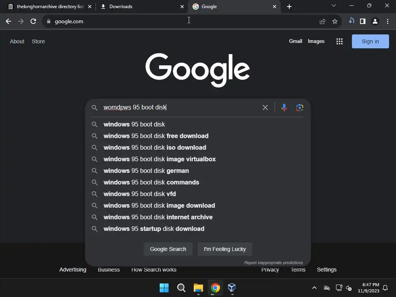Close the Google tab

click(x=275, y=7)
